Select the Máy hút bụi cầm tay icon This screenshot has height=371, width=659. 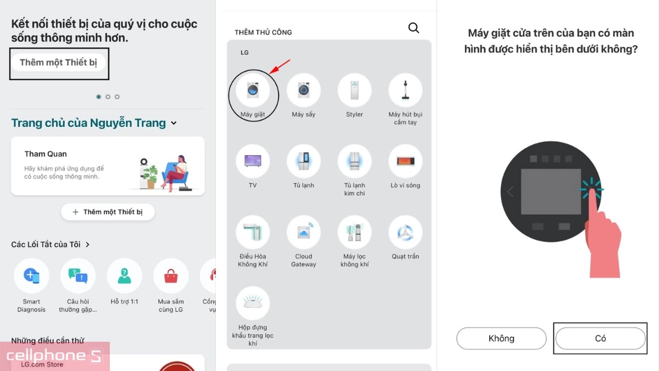click(405, 91)
